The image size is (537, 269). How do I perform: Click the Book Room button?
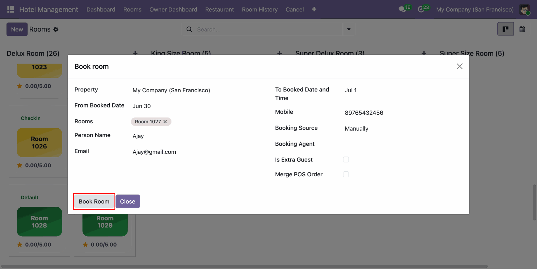[x=94, y=201]
